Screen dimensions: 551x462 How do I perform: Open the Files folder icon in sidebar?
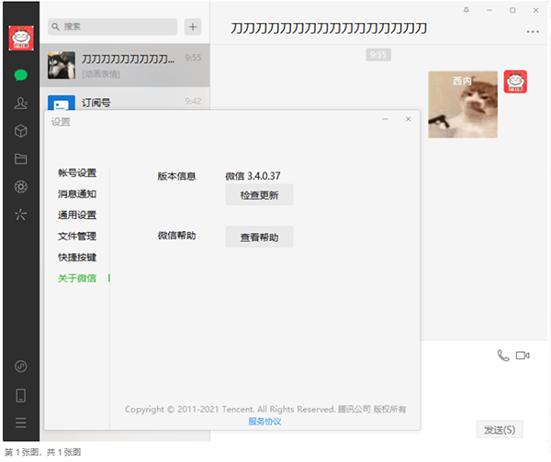coord(21,159)
